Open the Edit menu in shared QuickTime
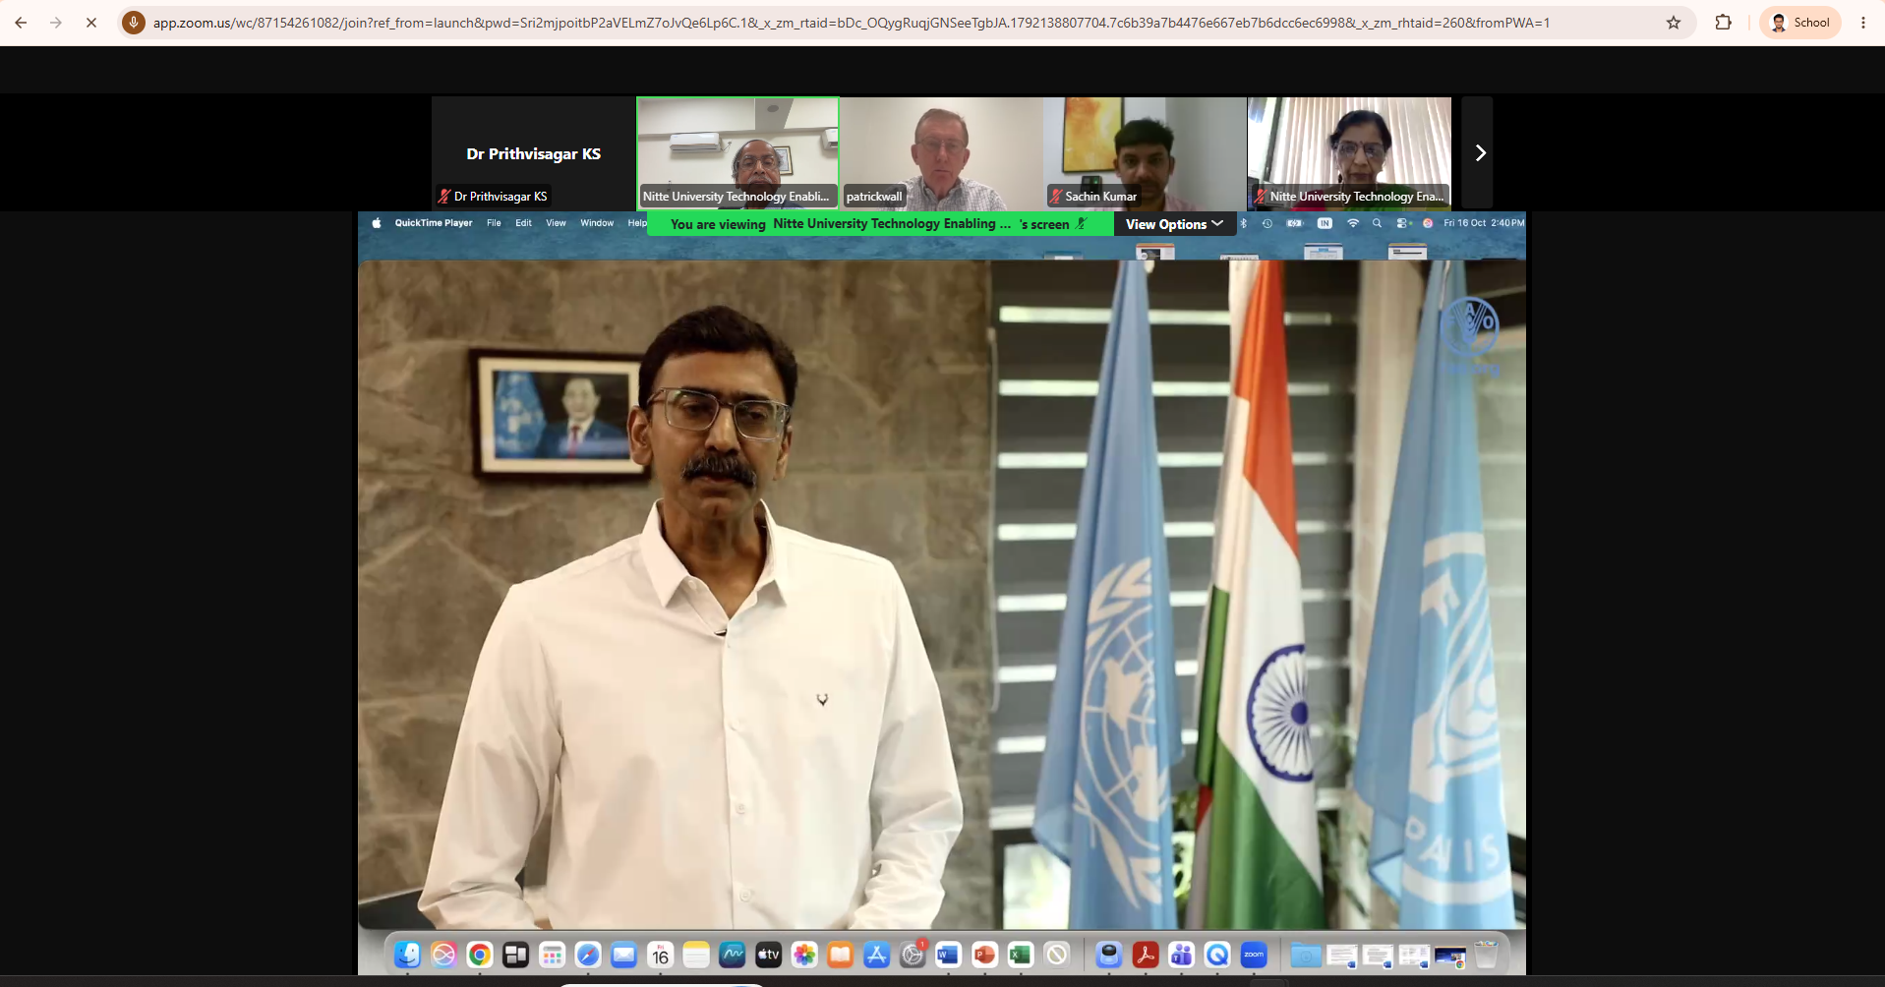Screen dimensions: 1885x987 click(523, 223)
